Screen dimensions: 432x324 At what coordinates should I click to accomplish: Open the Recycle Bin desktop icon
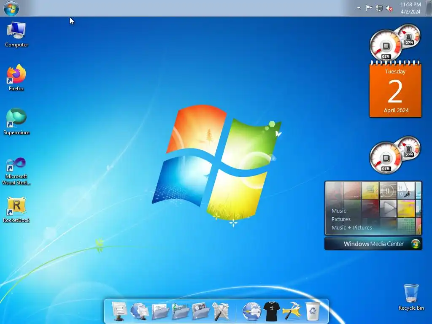point(411,297)
